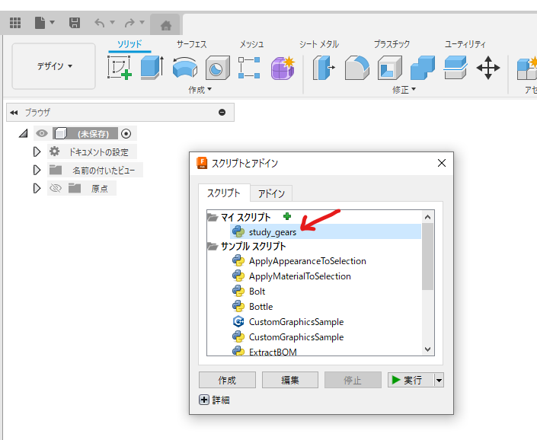
Task: Open the サーフェス toolbar tab
Action: pyautogui.click(x=191, y=44)
